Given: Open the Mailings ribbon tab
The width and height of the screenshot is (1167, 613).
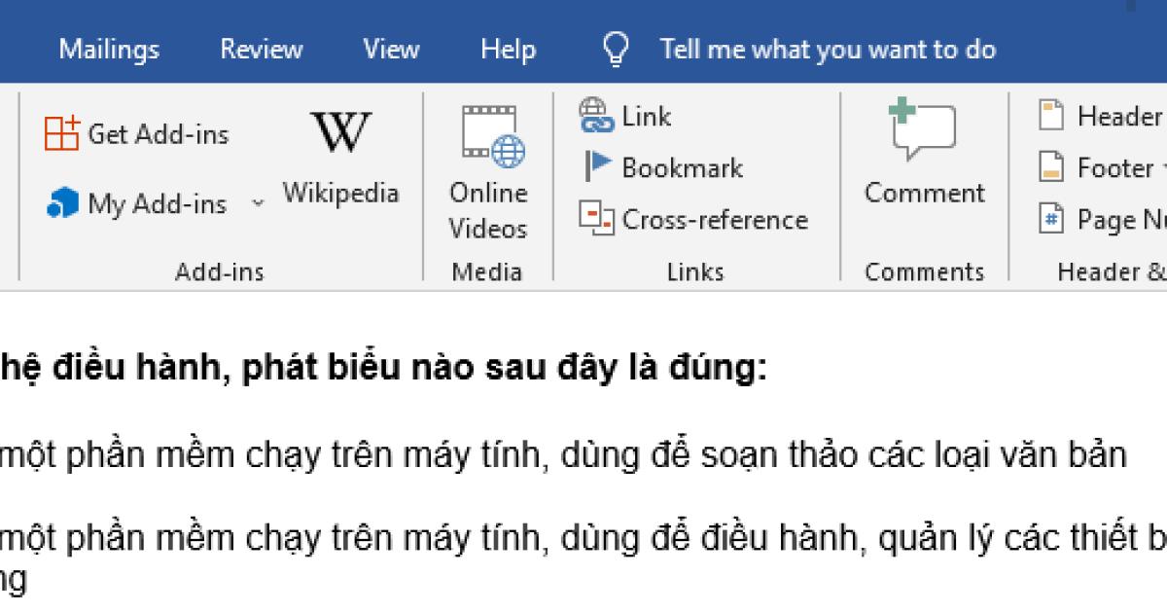Looking at the screenshot, I should click(x=108, y=49).
